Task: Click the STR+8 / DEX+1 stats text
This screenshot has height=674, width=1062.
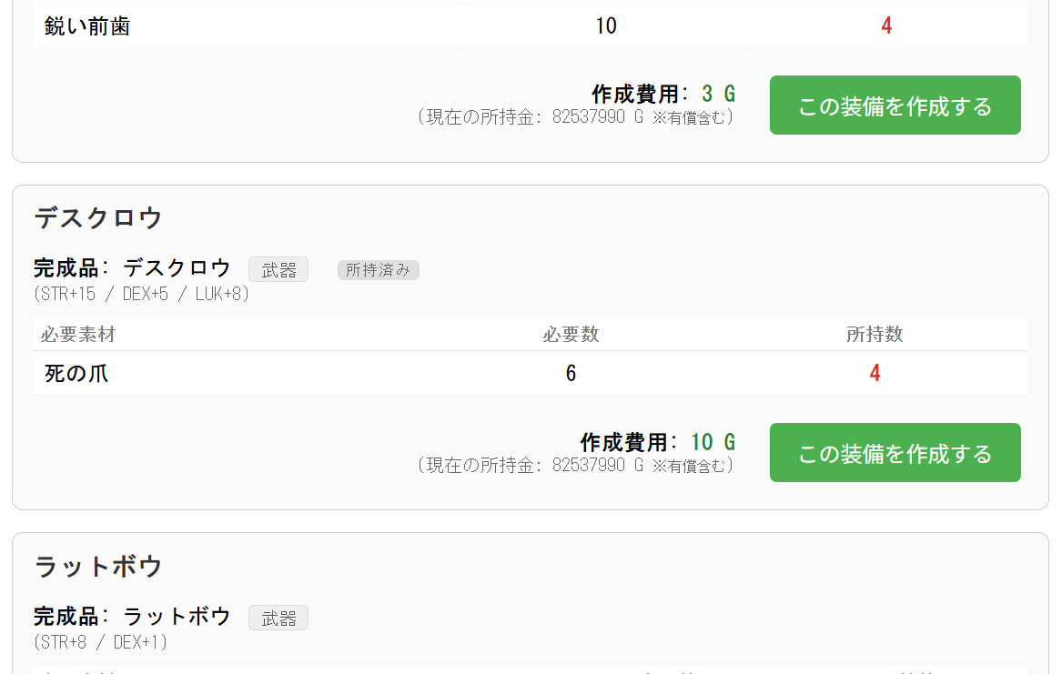Action: click(x=100, y=642)
